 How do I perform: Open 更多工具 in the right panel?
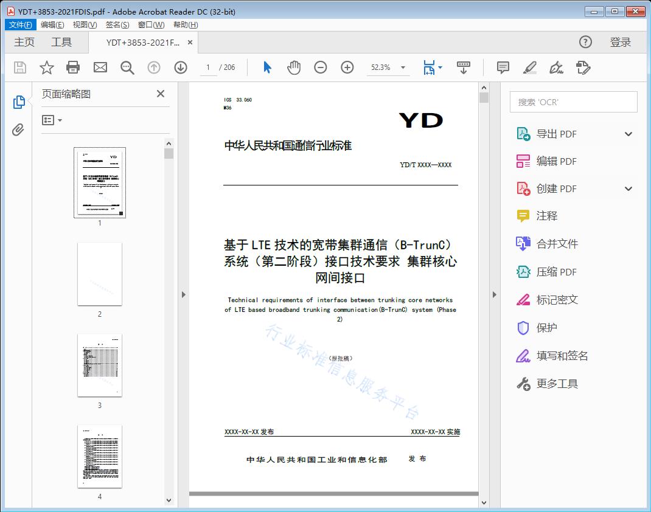pos(555,384)
